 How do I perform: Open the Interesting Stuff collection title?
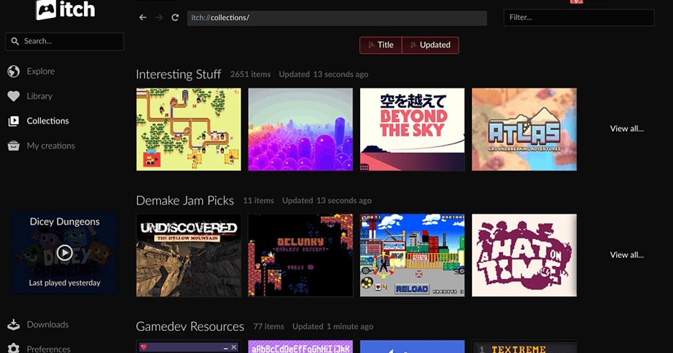178,75
